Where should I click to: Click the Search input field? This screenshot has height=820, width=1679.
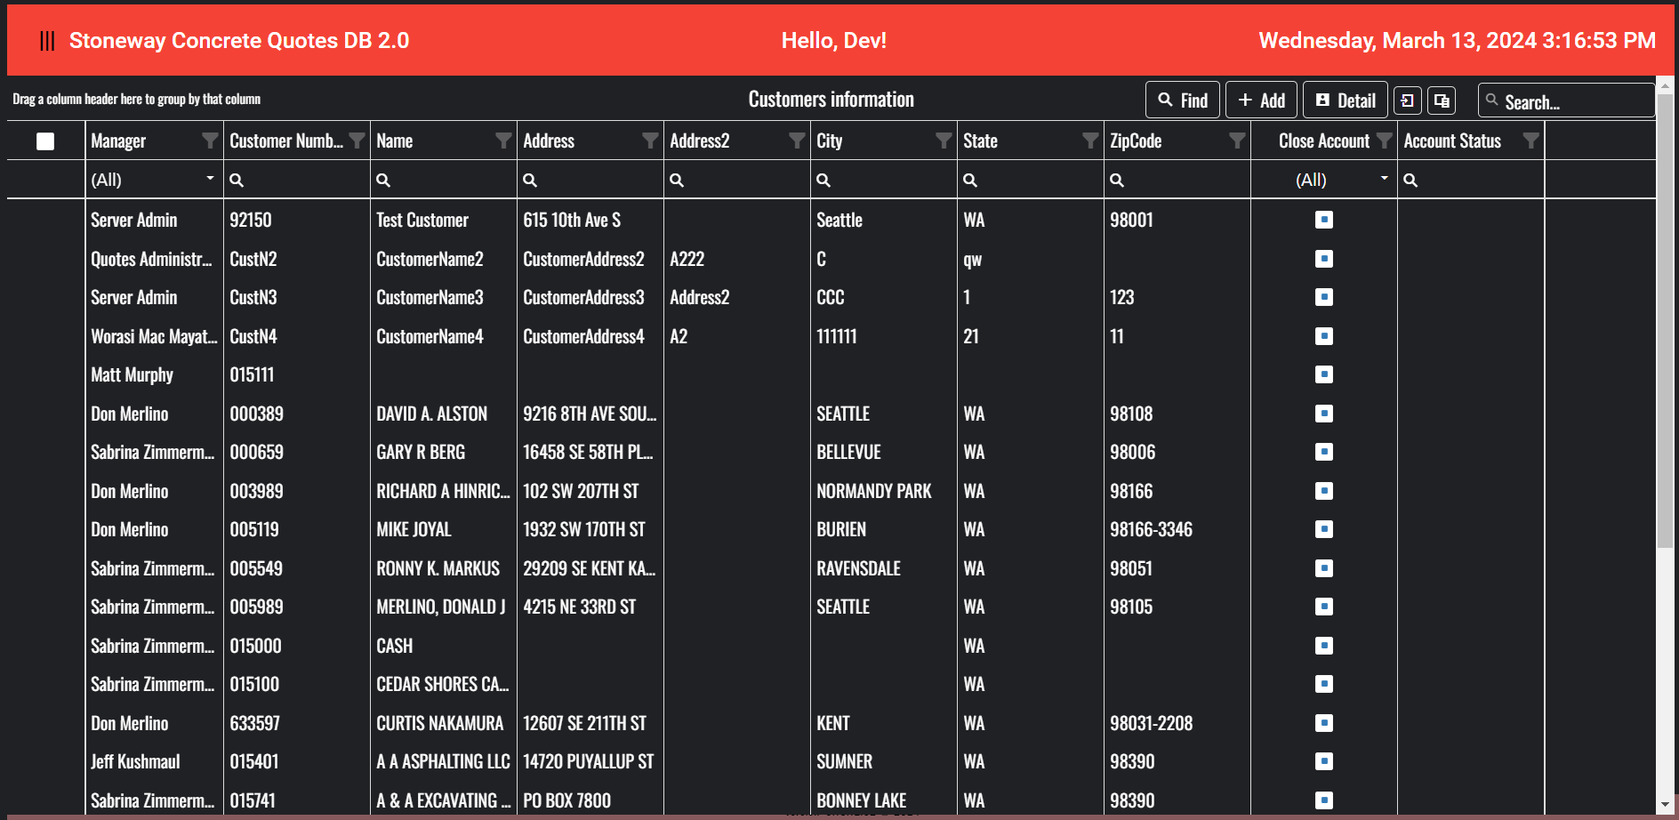[x=1566, y=100]
